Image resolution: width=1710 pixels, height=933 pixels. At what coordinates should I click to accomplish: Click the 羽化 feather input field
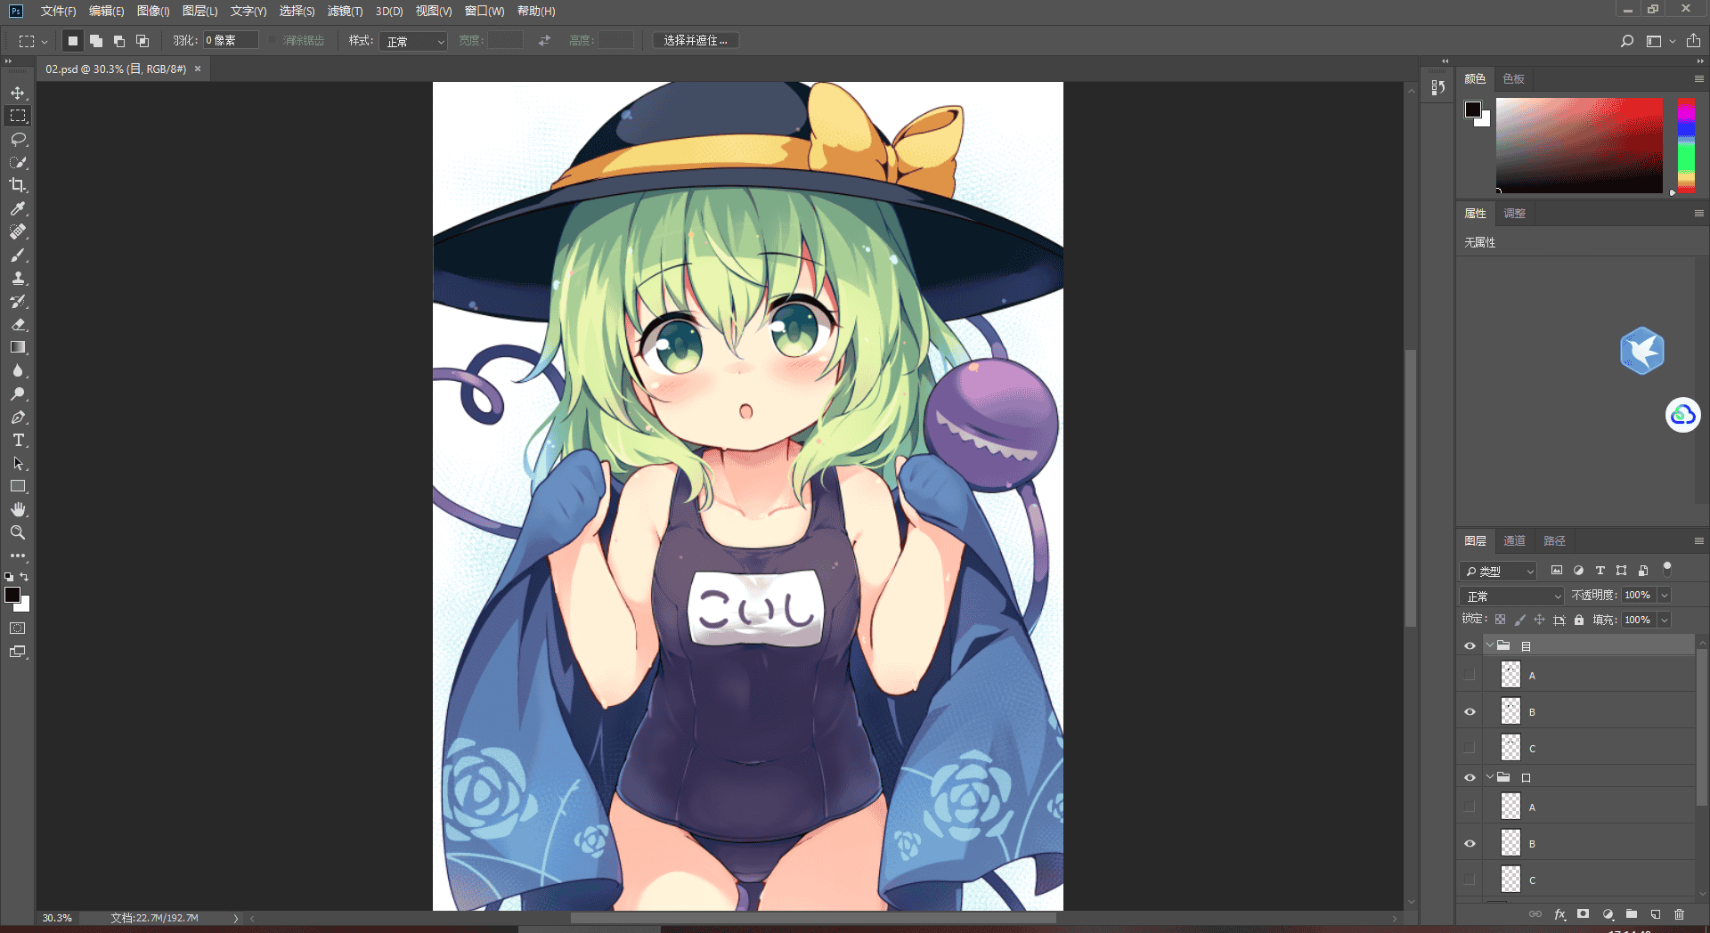(231, 40)
